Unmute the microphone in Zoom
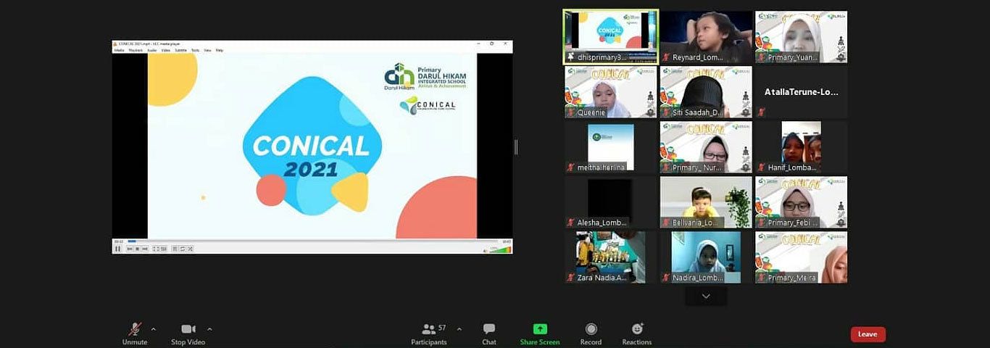990x348 pixels. (134, 333)
